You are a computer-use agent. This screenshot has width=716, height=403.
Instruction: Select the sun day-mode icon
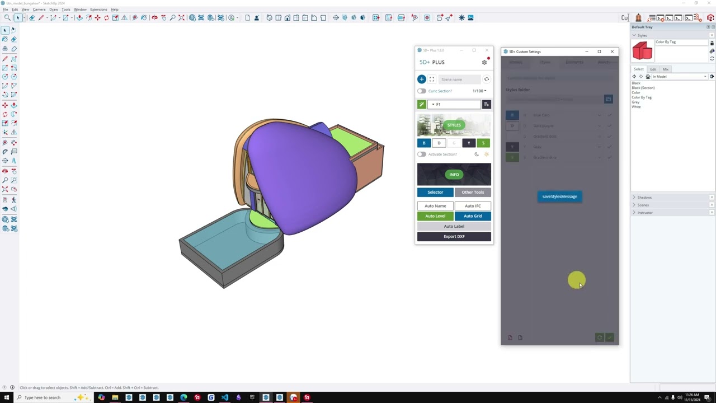(486, 154)
